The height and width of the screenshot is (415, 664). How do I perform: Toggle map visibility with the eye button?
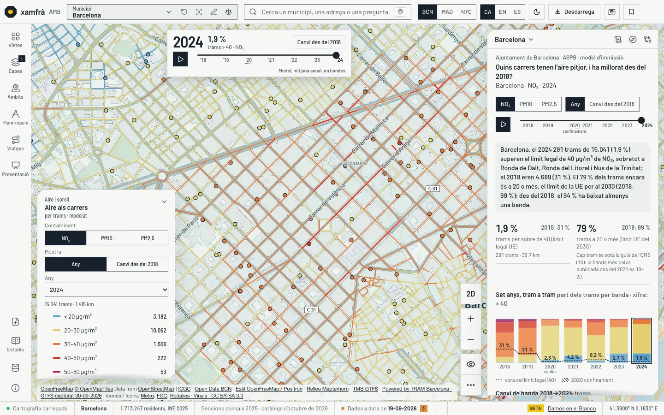click(x=471, y=364)
